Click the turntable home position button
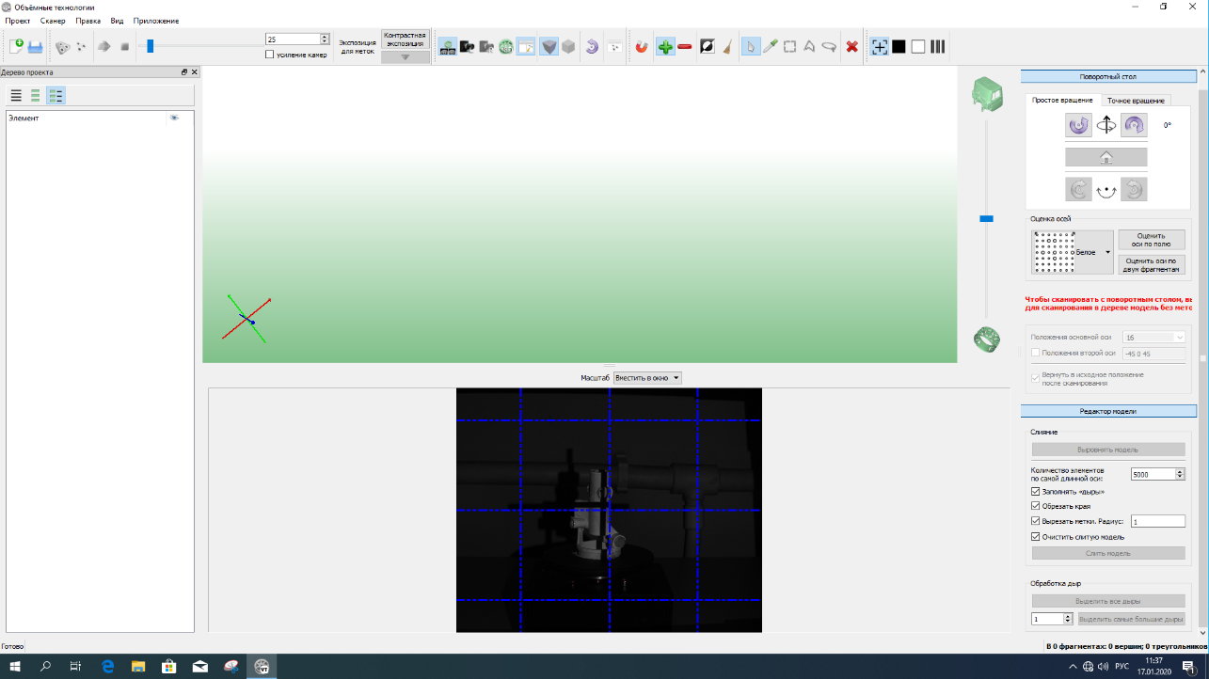The width and height of the screenshot is (1209, 679). click(1106, 158)
